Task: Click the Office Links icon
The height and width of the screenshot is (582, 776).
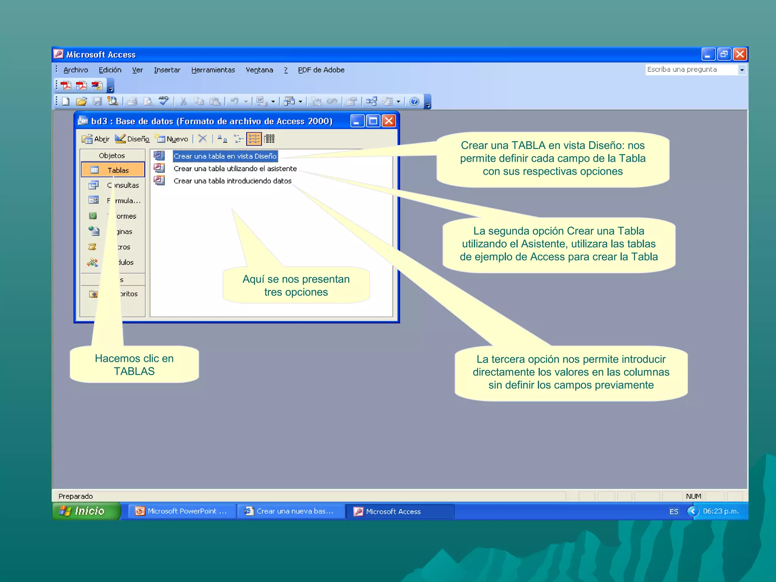Action: pos(261,101)
